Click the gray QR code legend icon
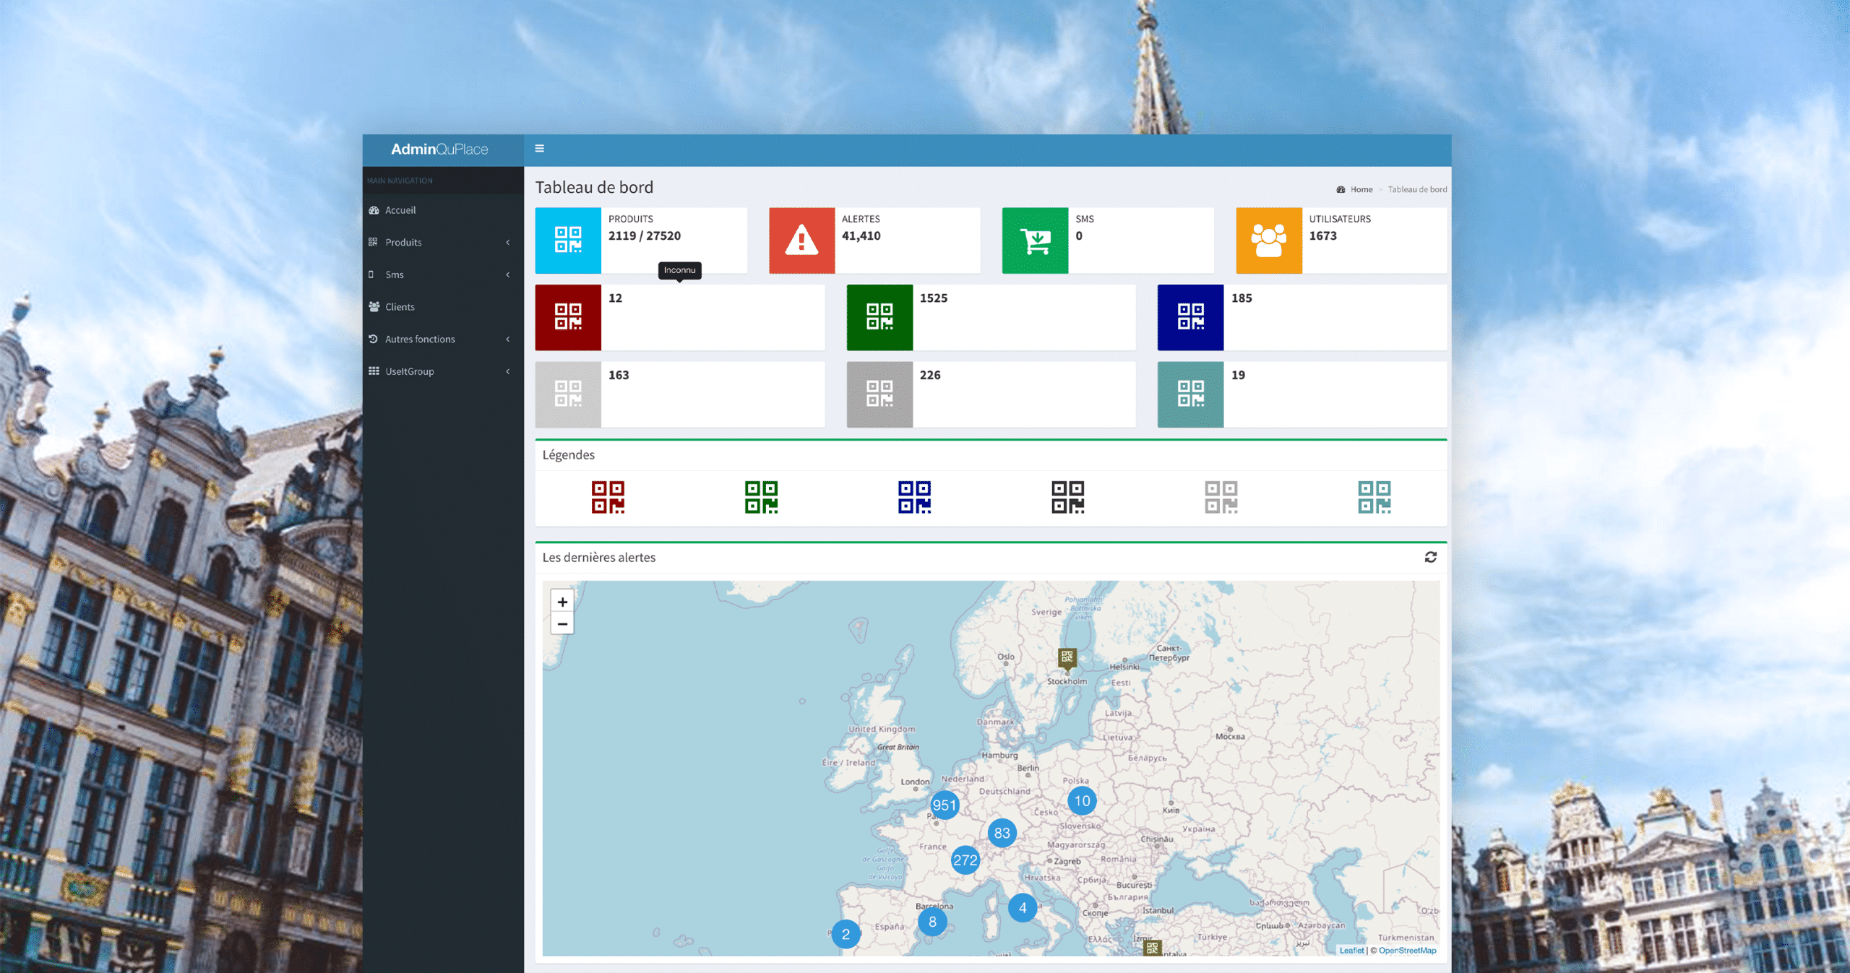The height and width of the screenshot is (973, 1850). click(x=1221, y=498)
